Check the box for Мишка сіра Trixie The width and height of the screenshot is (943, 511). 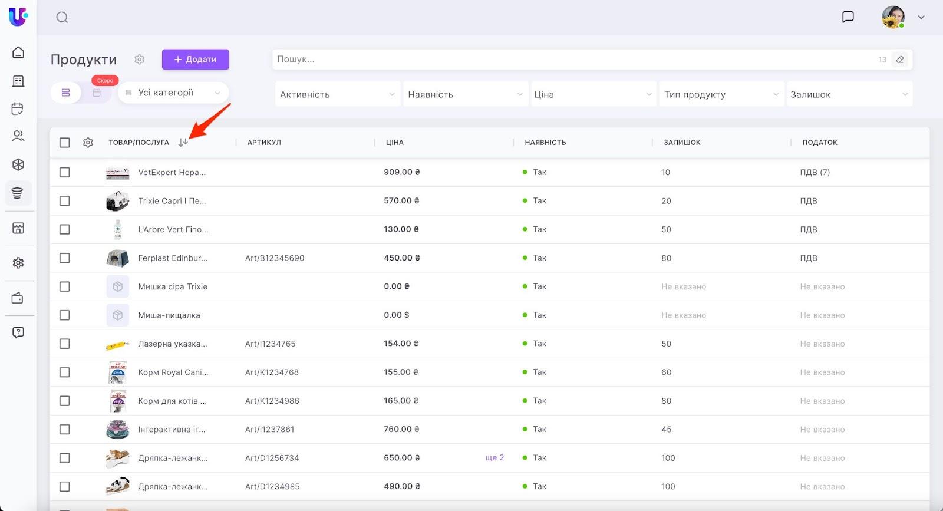[x=65, y=286]
